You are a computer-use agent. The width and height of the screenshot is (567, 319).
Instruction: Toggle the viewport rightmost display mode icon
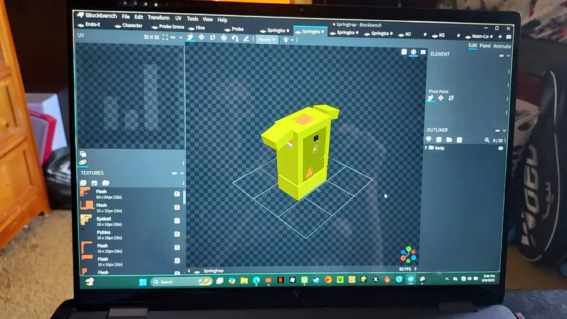click(x=423, y=52)
